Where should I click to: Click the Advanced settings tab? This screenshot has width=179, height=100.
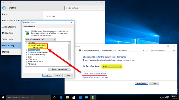[29, 27]
